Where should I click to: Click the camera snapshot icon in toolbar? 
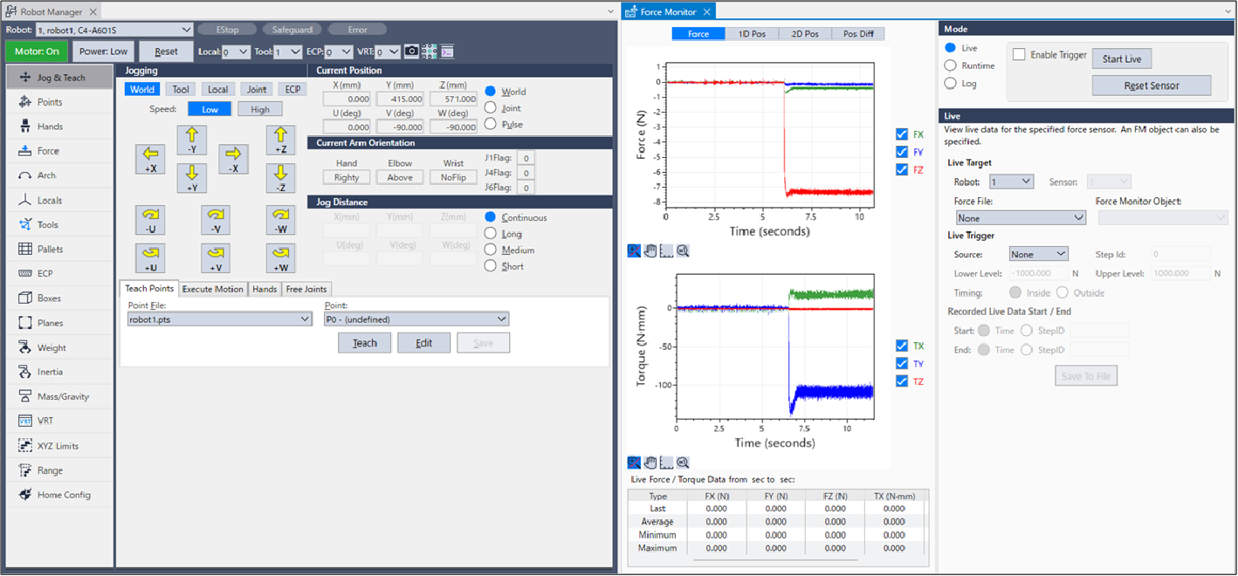(411, 51)
